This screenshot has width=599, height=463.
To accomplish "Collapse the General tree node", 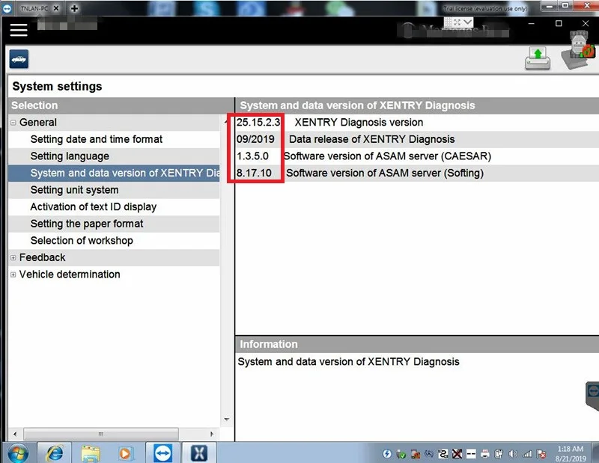I will click(x=13, y=123).
